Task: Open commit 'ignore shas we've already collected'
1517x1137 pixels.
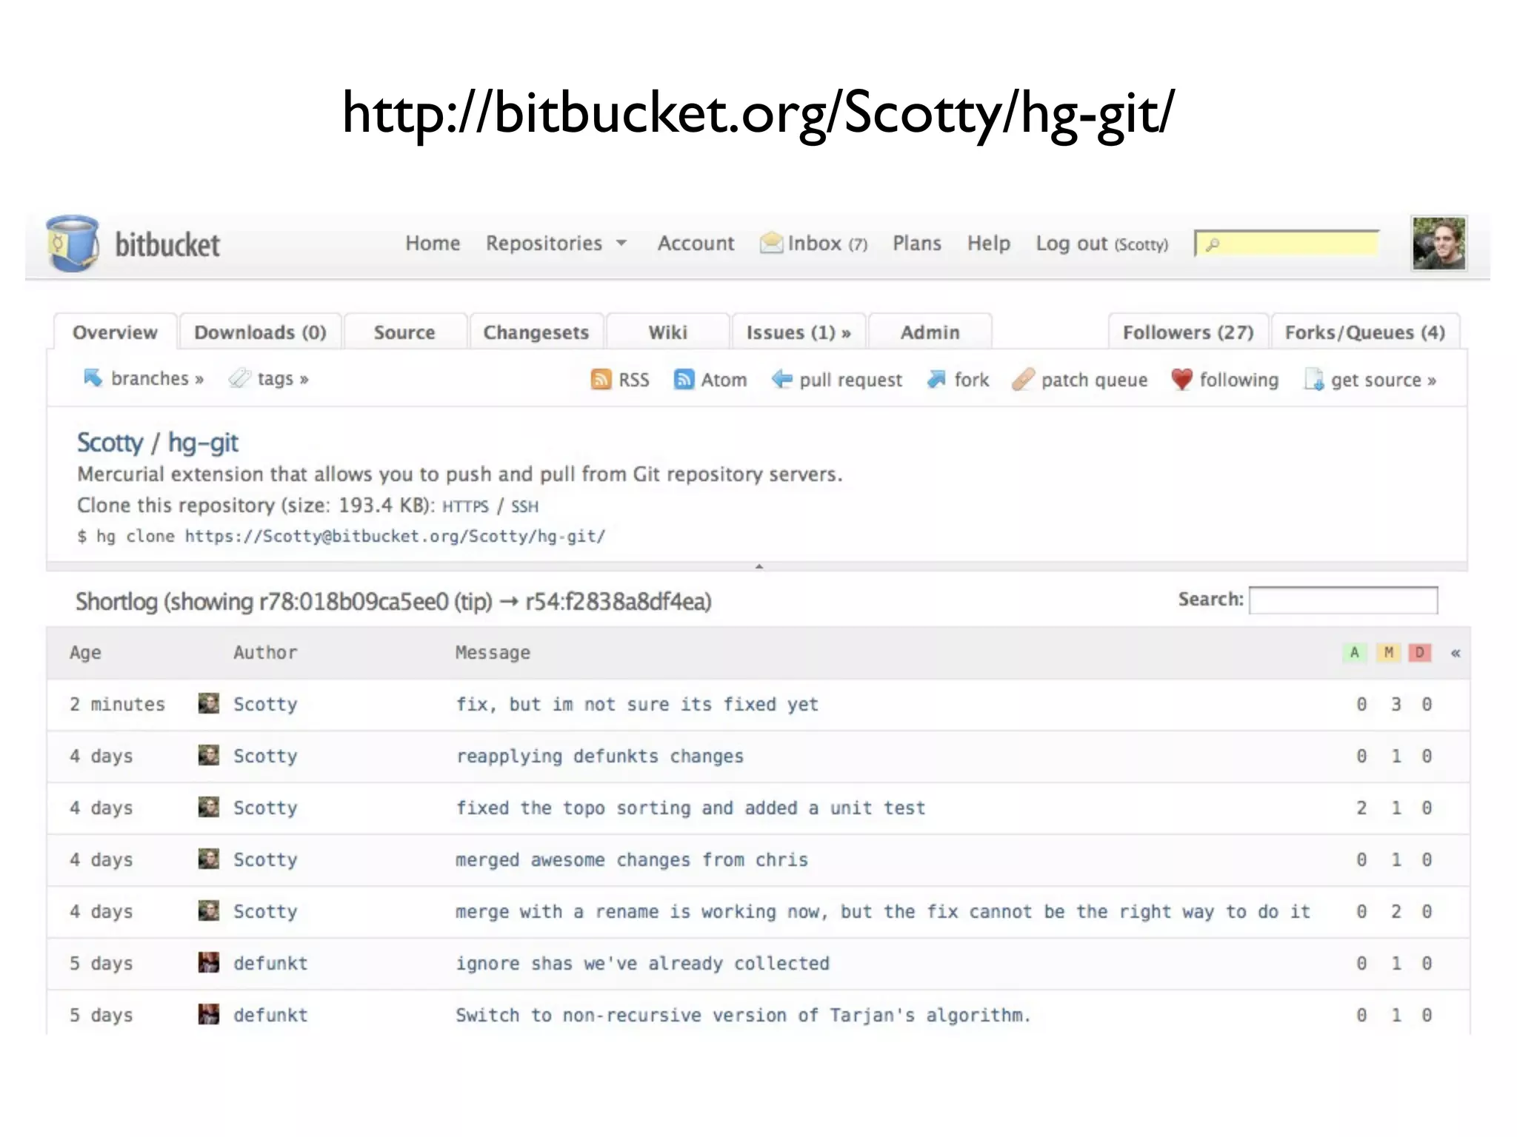Action: pyautogui.click(x=642, y=963)
